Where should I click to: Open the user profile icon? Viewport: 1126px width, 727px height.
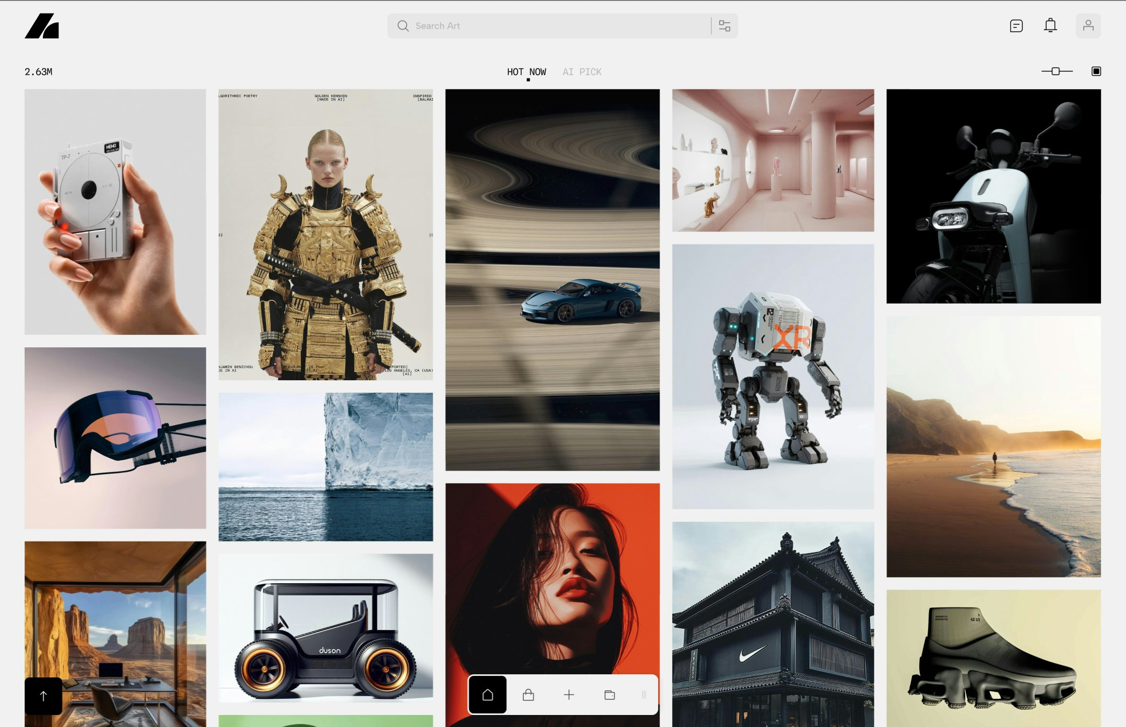click(1088, 26)
